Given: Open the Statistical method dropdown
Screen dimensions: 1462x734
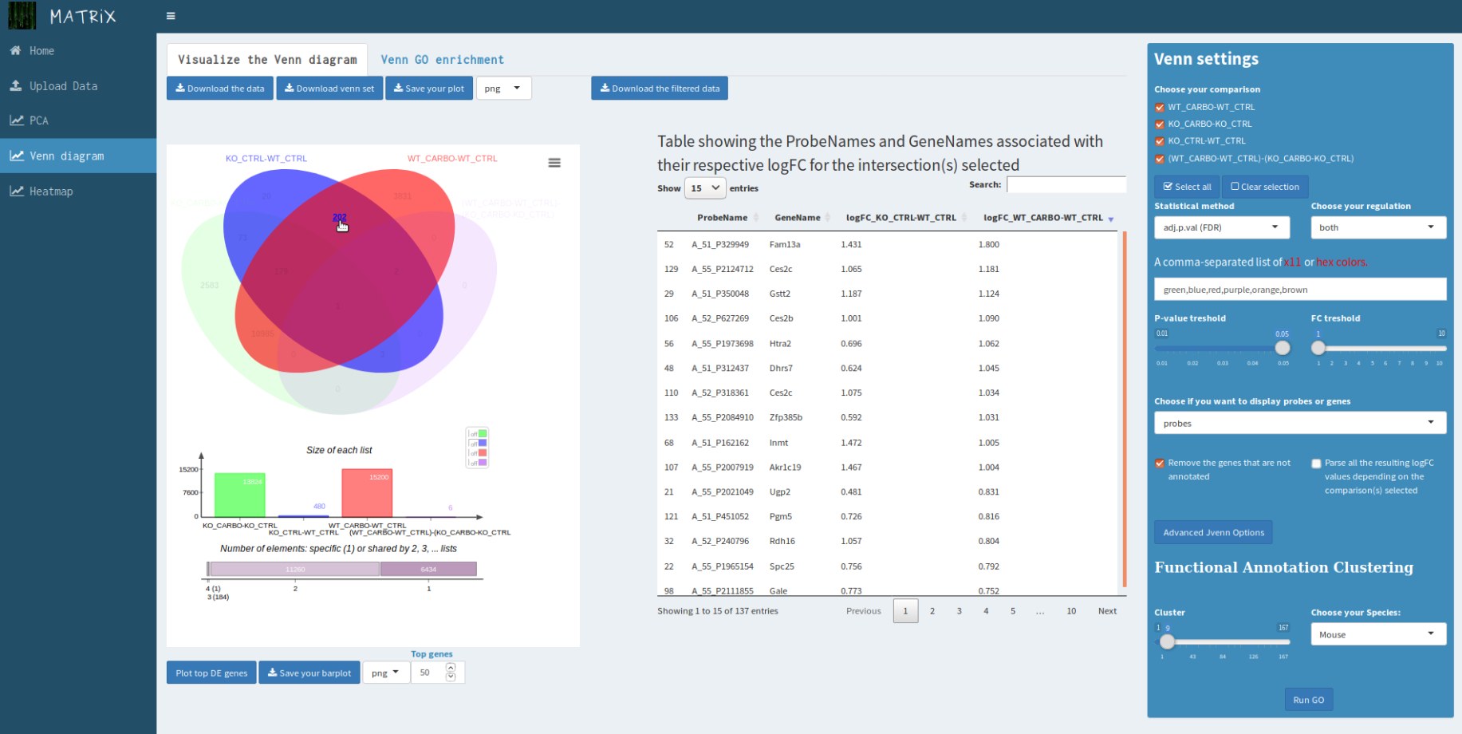Looking at the screenshot, I should tap(1221, 228).
